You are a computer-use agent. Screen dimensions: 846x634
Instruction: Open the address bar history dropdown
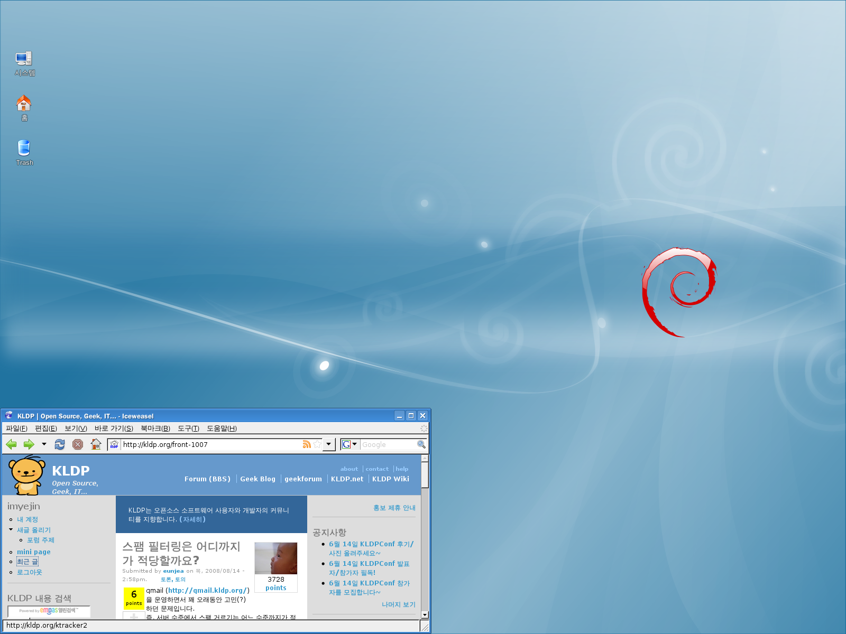tap(329, 444)
